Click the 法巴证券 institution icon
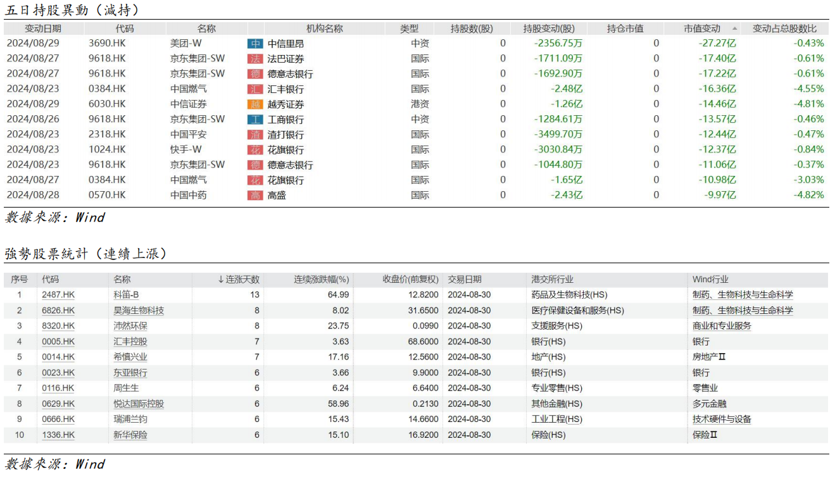The width and height of the screenshot is (835, 479). (x=255, y=59)
